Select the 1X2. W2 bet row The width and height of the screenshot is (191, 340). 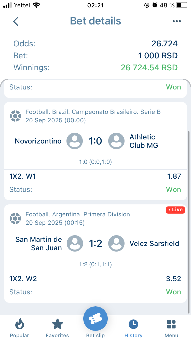[95, 279]
